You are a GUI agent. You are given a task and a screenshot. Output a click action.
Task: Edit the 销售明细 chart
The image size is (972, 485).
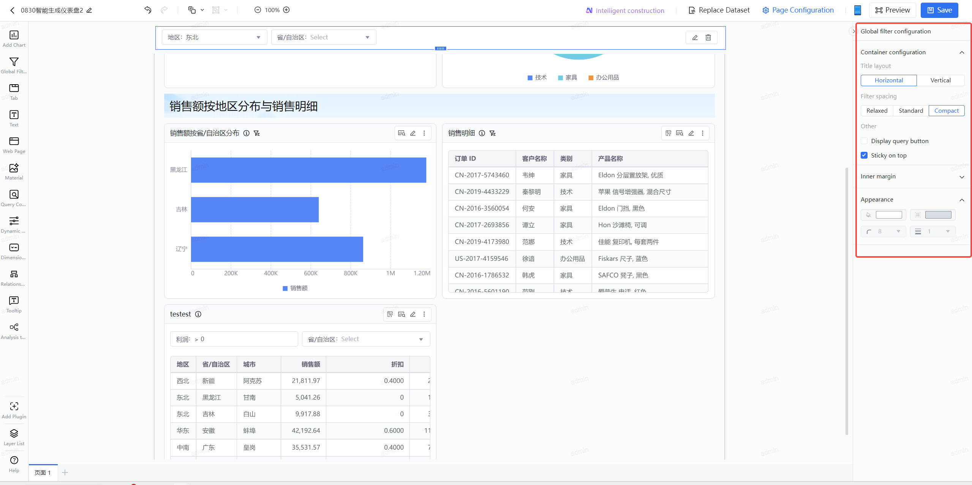(x=691, y=133)
